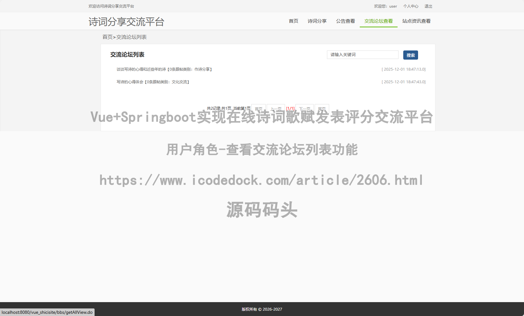Click the [1/1] page indicator

point(290,108)
